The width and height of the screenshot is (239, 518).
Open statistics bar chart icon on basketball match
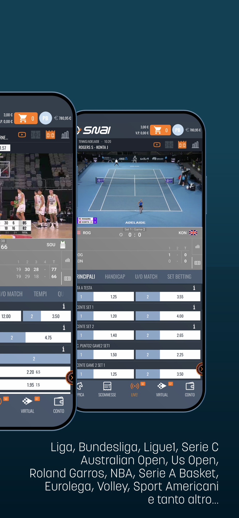65,135
